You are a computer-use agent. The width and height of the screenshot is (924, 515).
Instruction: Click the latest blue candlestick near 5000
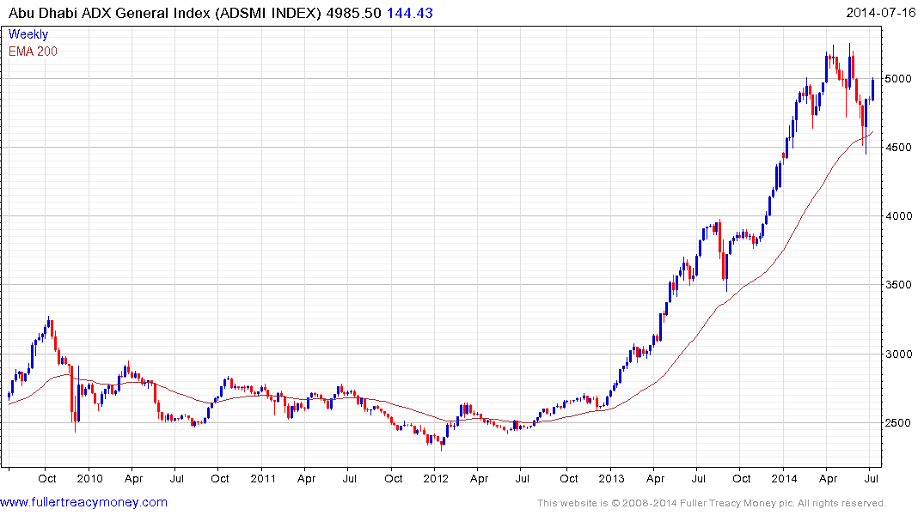[873, 88]
